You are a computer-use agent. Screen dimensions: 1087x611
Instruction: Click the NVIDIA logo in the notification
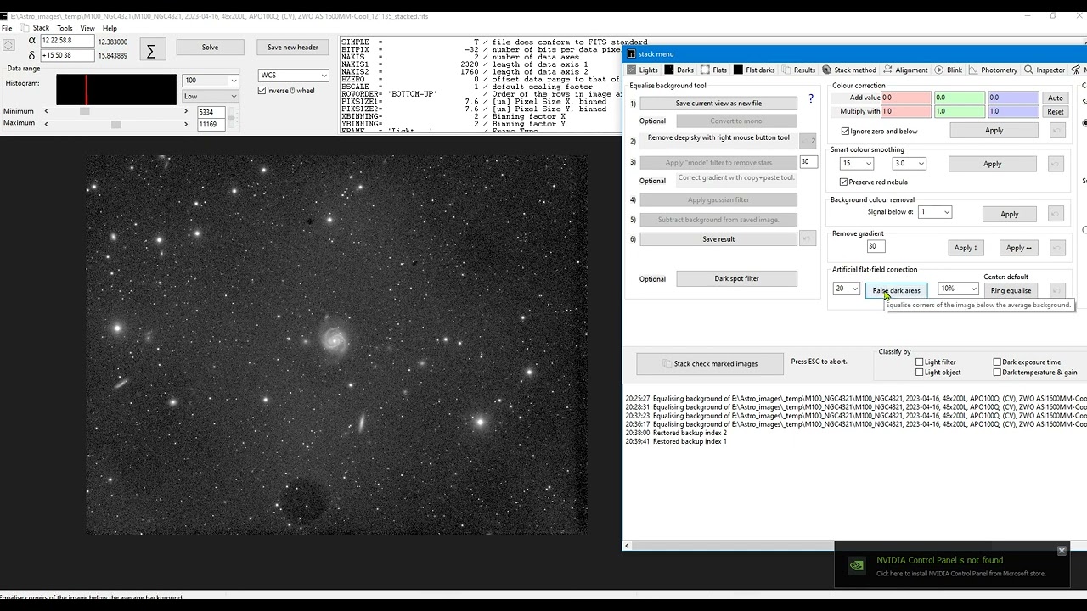point(858,565)
